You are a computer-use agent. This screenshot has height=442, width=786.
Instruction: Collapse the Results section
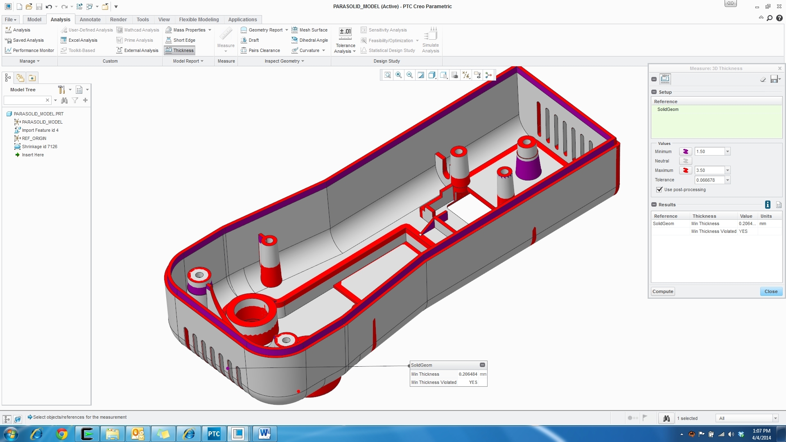pyautogui.click(x=654, y=205)
